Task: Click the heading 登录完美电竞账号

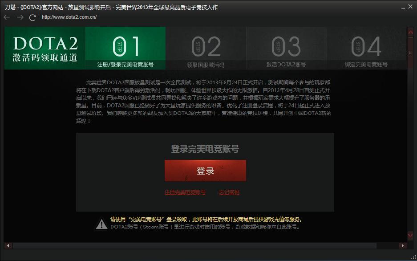Action: click(205, 149)
